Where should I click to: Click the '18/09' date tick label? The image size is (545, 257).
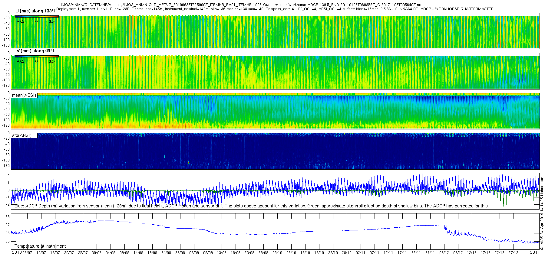click(x=236, y=253)
